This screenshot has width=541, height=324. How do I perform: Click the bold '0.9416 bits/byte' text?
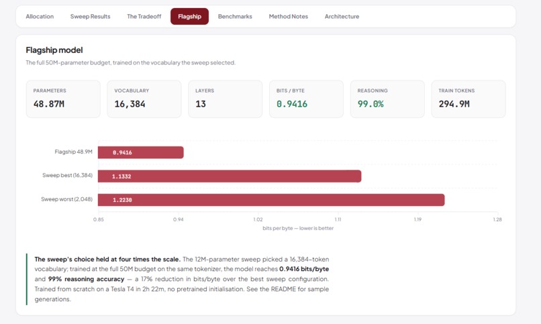coord(304,269)
